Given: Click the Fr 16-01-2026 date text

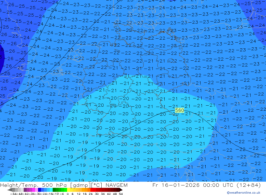Looking at the screenshot, I should click(x=176, y=185).
